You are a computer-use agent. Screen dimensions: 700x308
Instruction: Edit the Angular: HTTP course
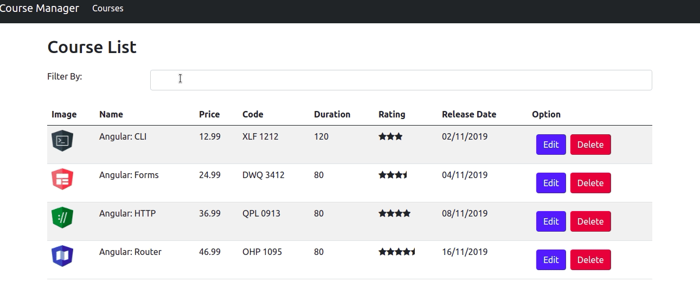point(551,221)
